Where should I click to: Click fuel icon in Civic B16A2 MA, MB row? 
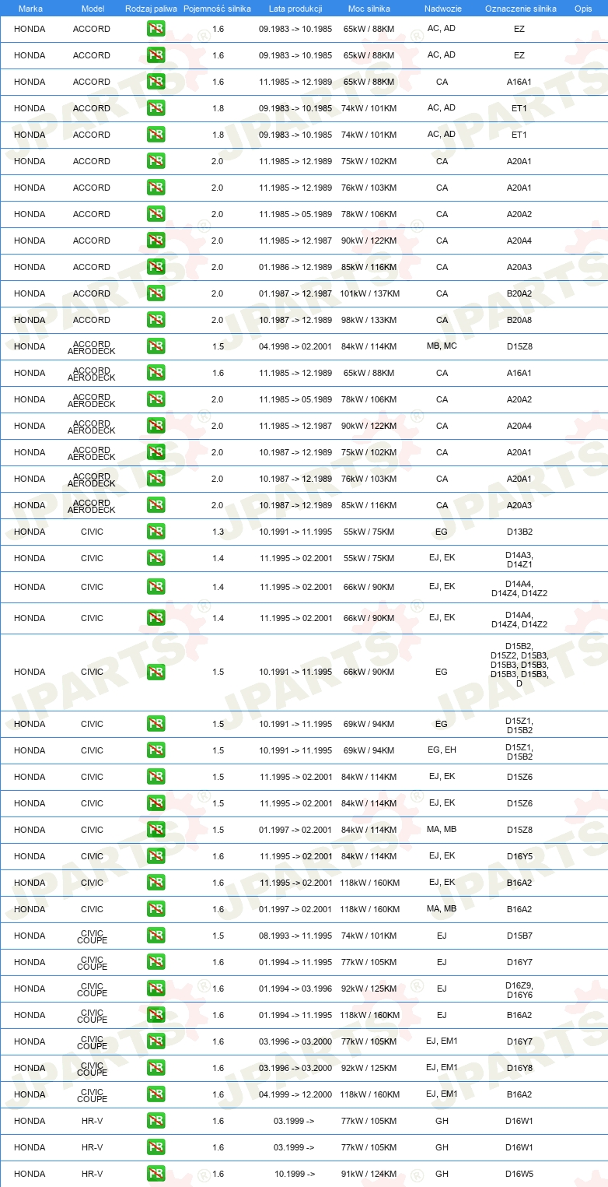pos(155,909)
